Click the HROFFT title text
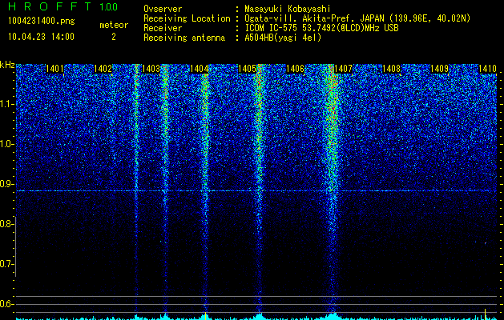 (50, 6)
